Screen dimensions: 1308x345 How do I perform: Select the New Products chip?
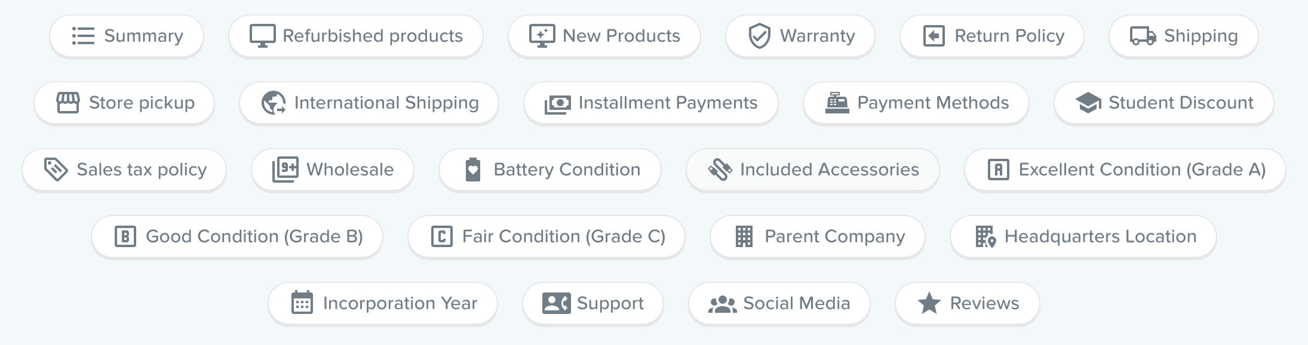point(603,36)
